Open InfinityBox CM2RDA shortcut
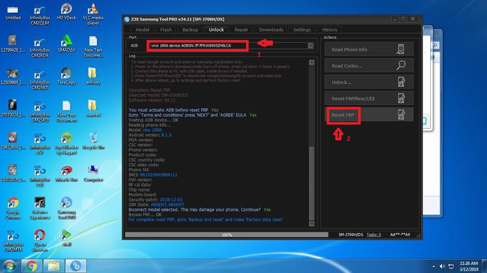The width and height of the screenshot is (487, 273). (x=40, y=48)
